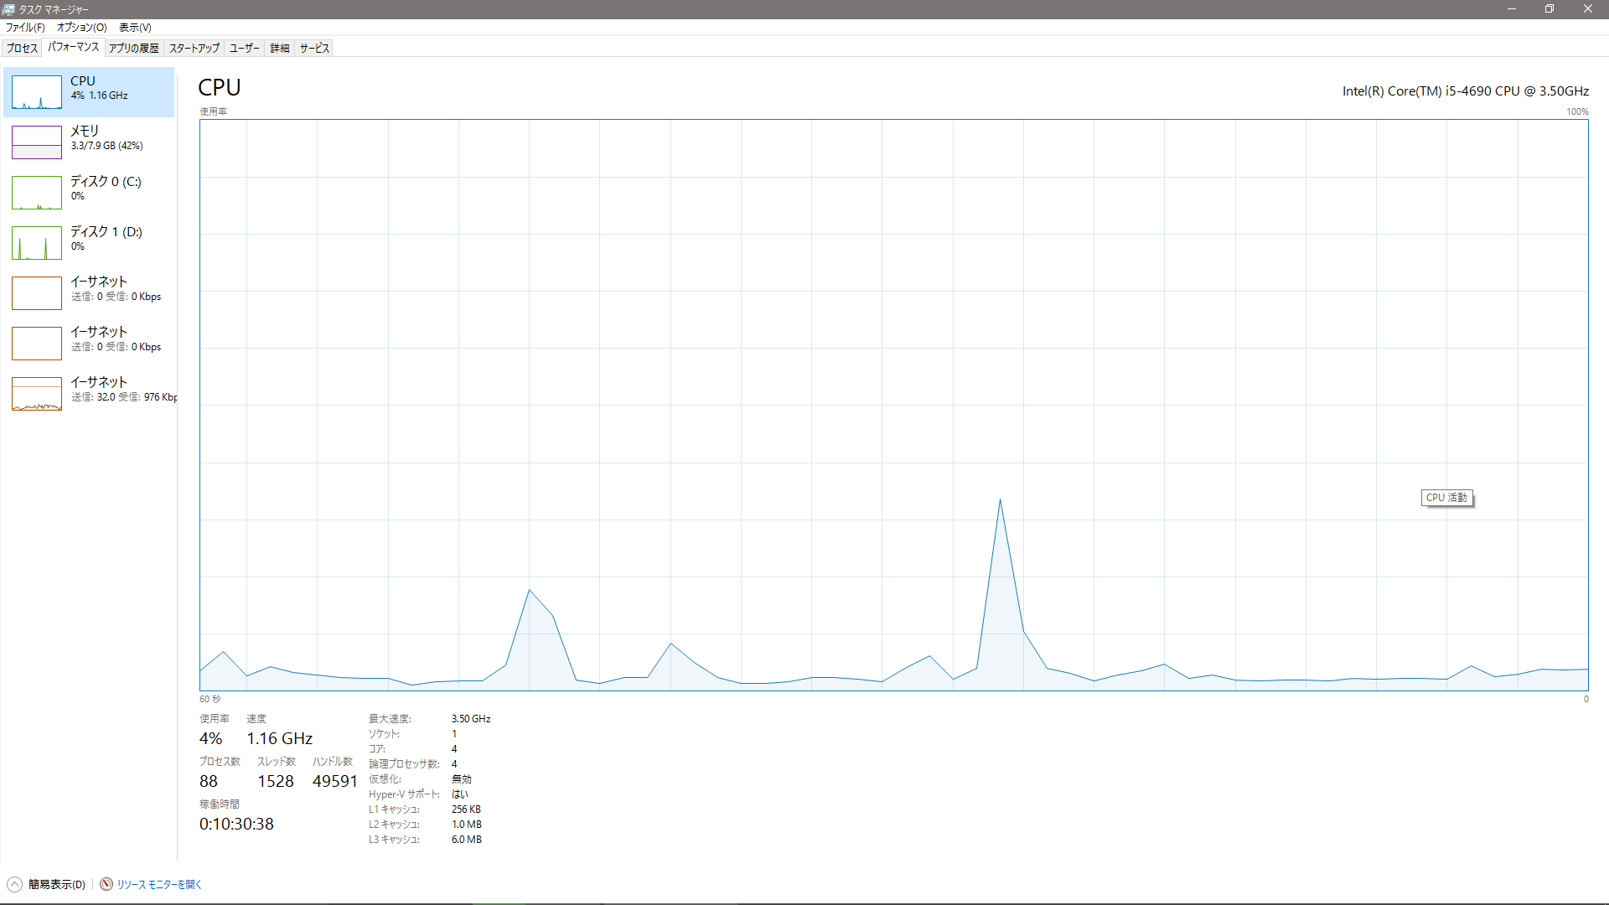Screen dimensions: 1609x905
Task: Select the ディスク 1 (D:) graph
Action: 37,243
